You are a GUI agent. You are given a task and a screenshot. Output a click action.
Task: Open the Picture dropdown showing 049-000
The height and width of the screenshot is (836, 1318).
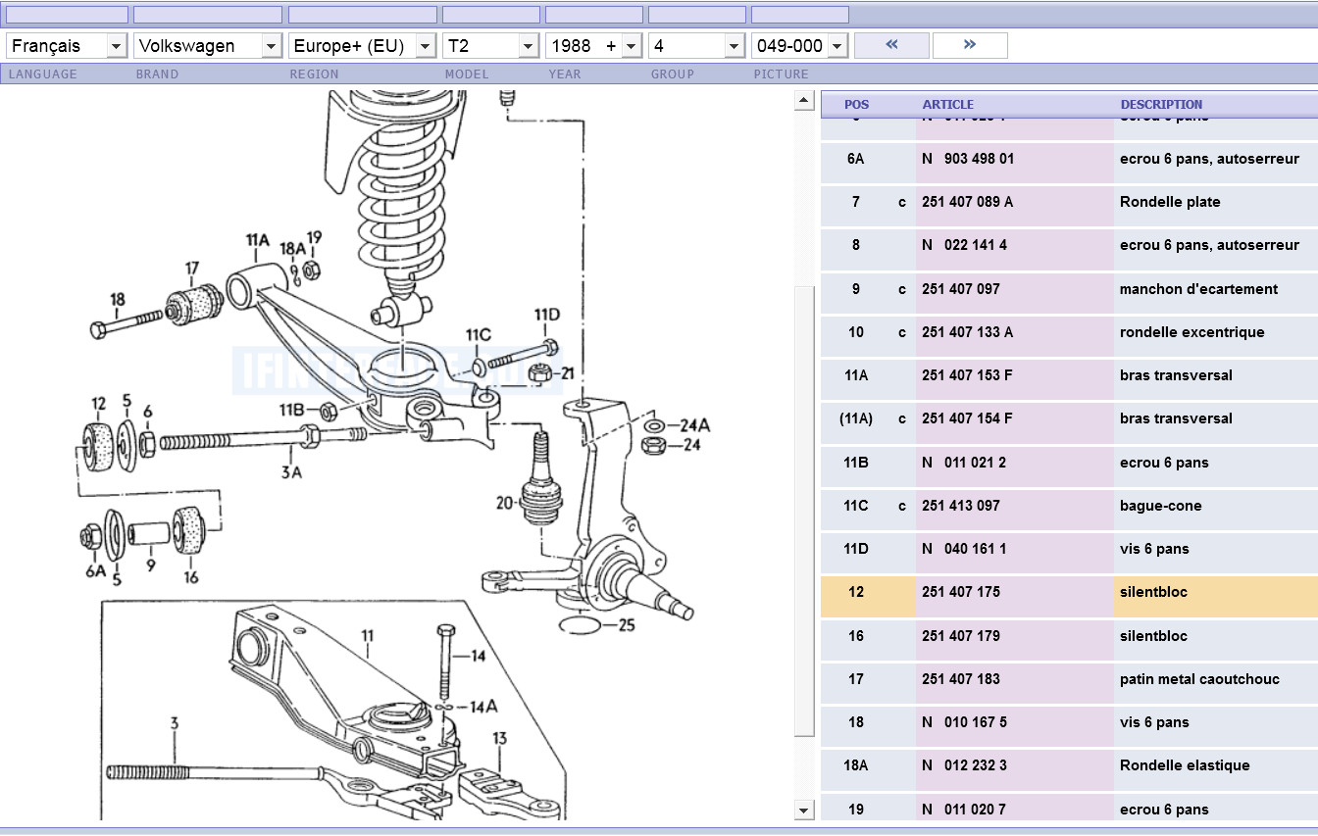pyautogui.click(x=799, y=46)
